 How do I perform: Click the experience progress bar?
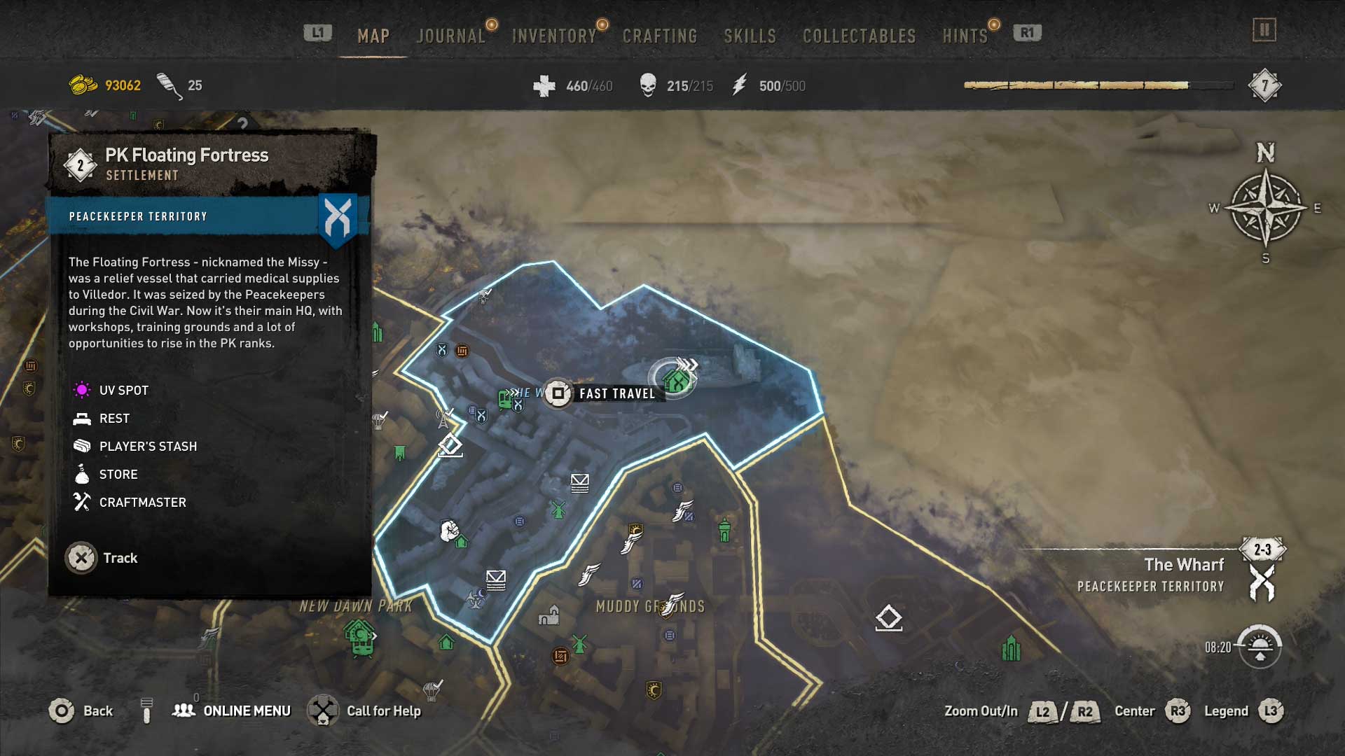click(x=1098, y=85)
